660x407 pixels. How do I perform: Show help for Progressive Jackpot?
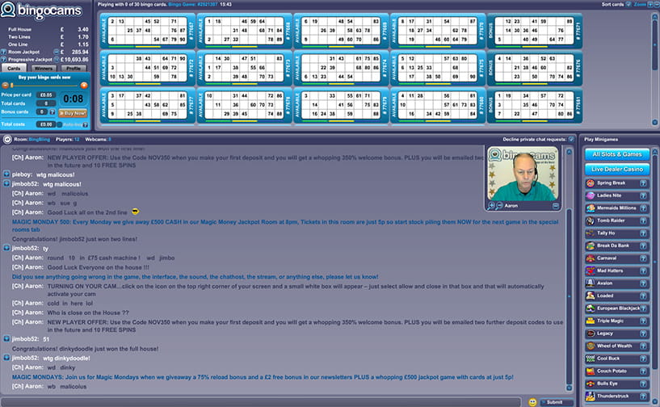pos(3,59)
